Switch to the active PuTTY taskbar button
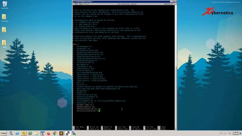This screenshot has height=136, width=242. tap(68, 133)
